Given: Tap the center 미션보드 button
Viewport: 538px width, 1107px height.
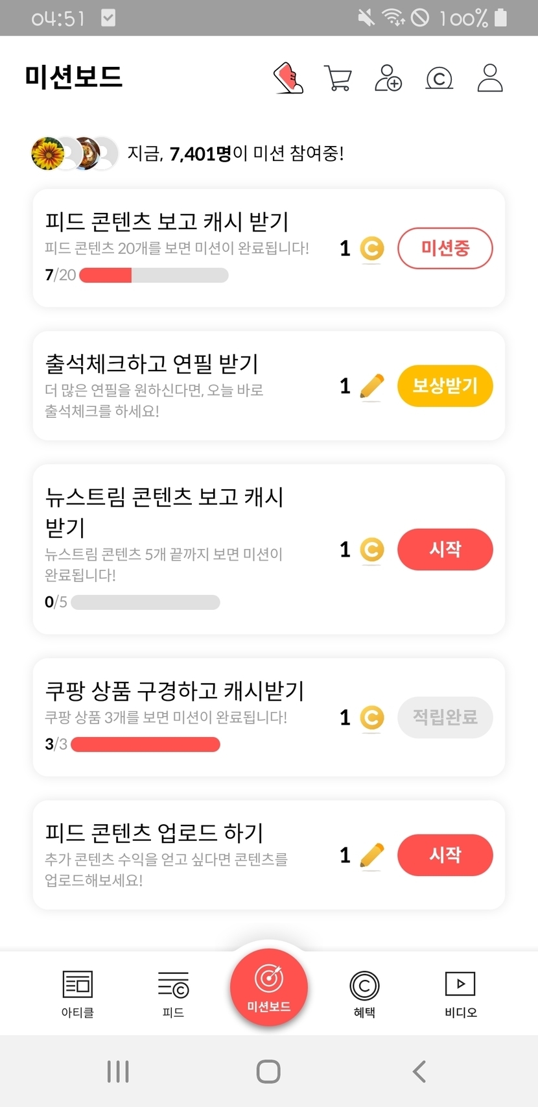Looking at the screenshot, I should click(269, 987).
